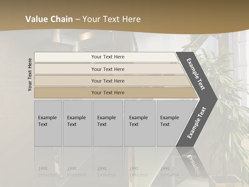Select the 'Value Chain – Your Text Here' title
The image size is (249, 187).
pyautogui.click(x=83, y=19)
